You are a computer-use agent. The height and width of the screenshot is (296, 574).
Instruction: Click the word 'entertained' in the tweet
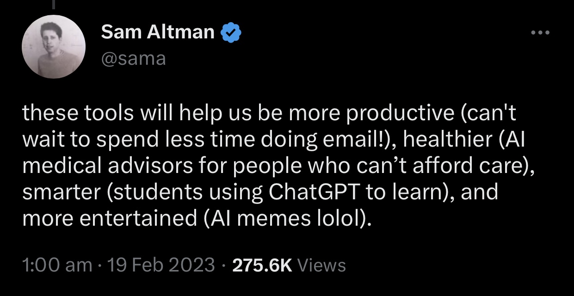click(139, 218)
